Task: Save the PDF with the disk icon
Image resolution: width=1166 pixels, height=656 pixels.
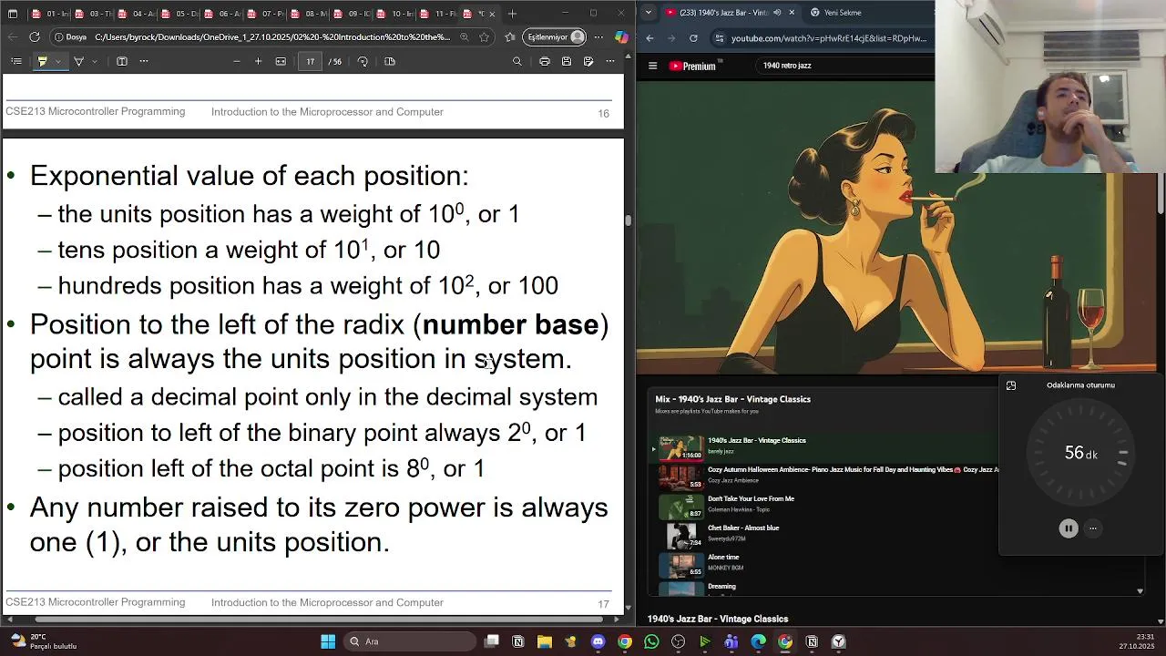Action: 567,61
